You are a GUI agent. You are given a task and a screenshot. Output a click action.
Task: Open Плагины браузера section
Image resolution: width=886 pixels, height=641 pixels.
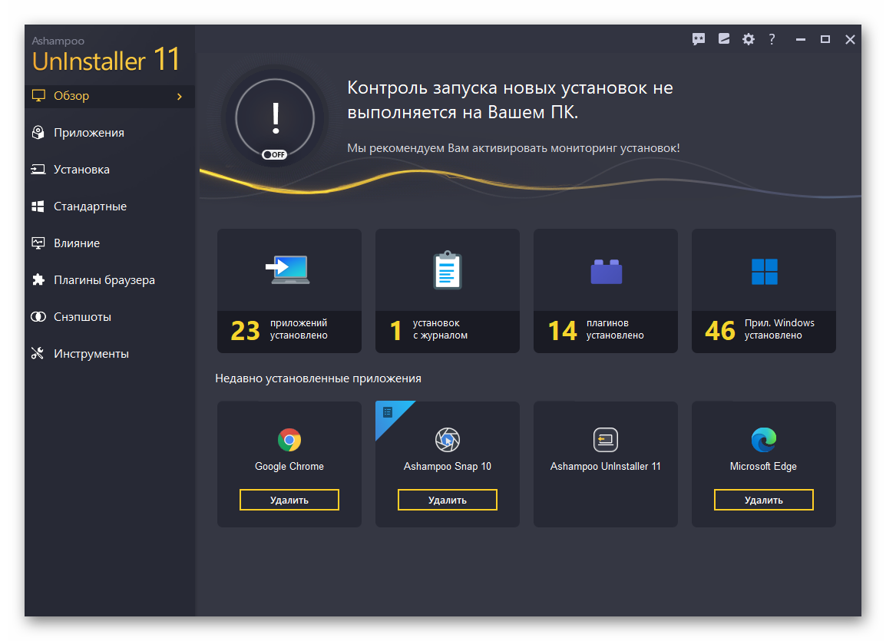[x=111, y=280]
